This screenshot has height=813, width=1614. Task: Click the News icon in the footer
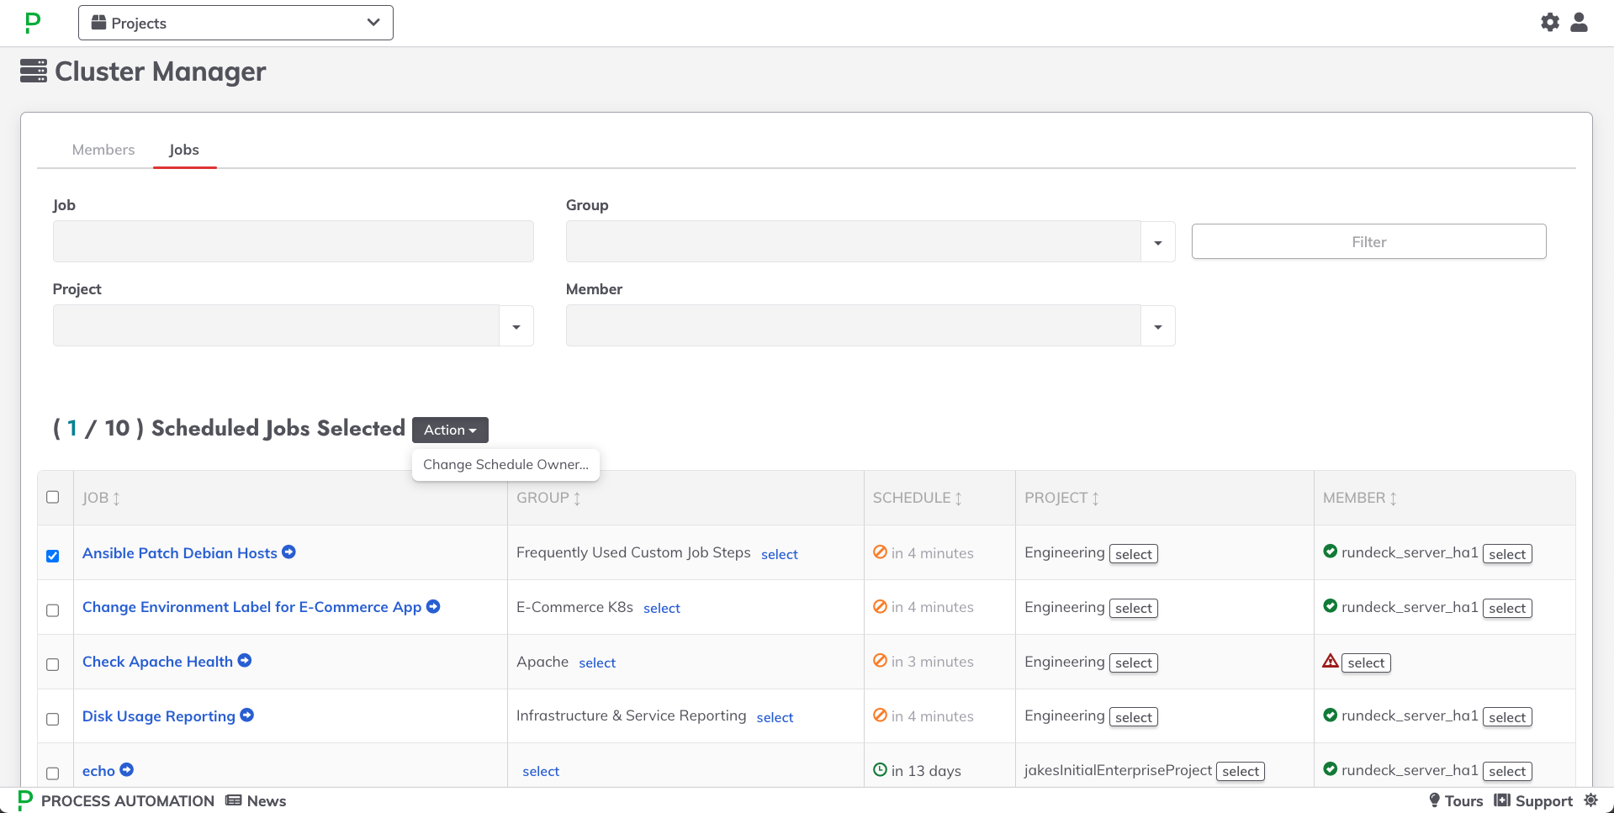[234, 800]
